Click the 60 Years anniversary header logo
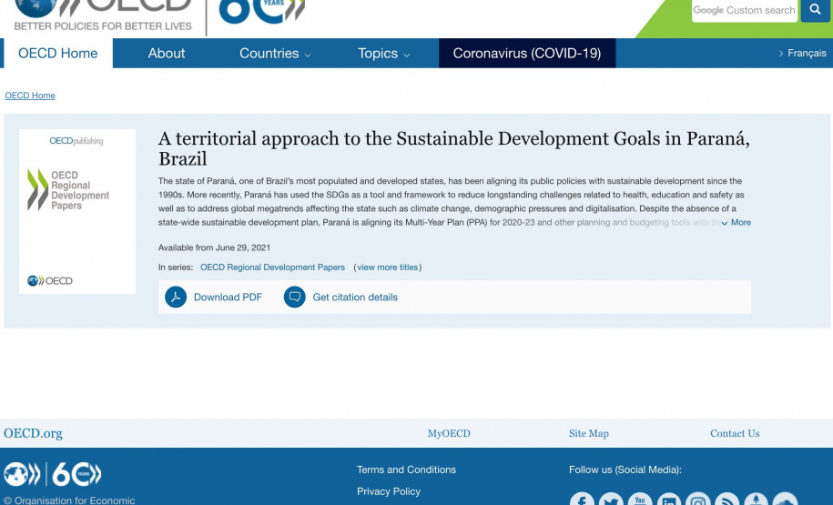 click(262, 11)
